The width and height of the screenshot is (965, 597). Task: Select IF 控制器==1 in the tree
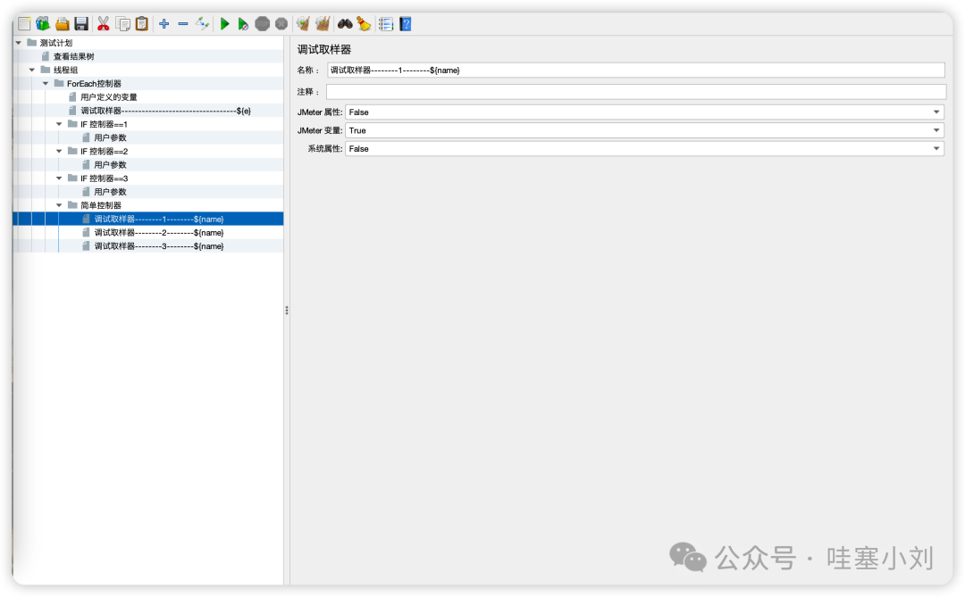click(x=104, y=124)
